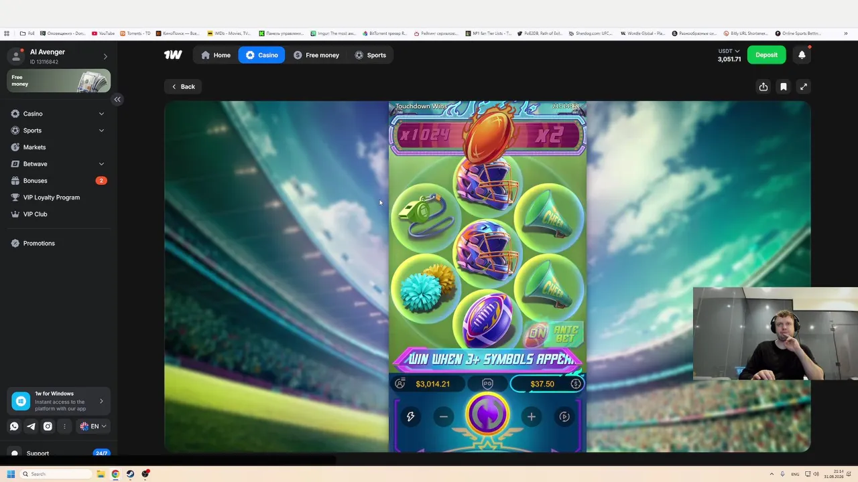Spin the purple reels button
Screen dimensions: 858x482
click(487, 415)
